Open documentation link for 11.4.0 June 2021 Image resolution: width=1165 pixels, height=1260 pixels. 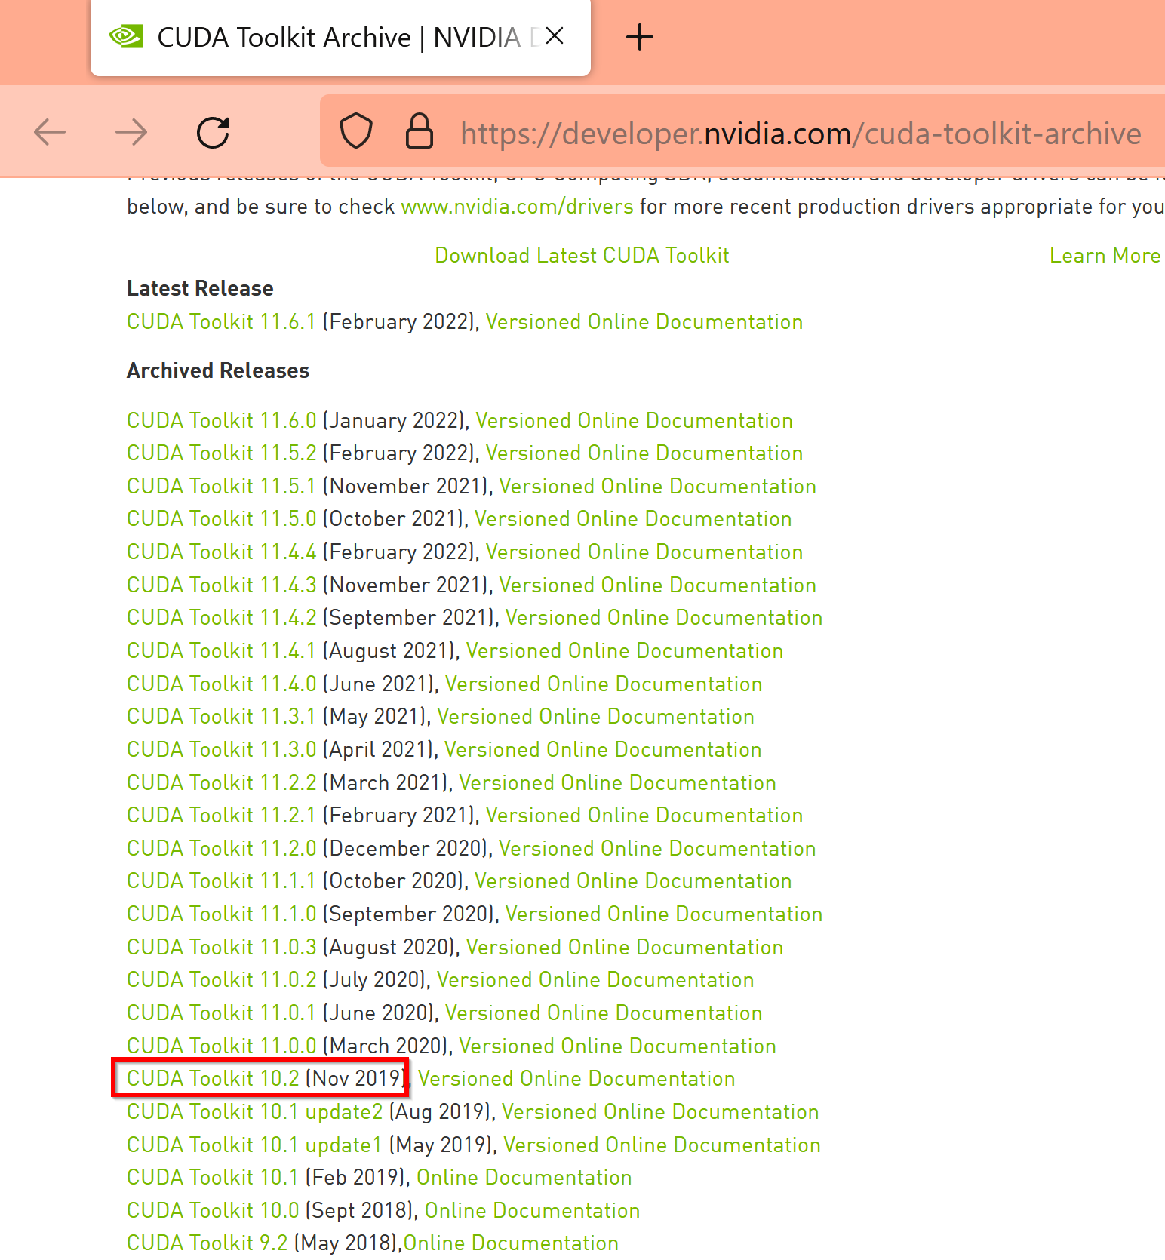point(604,684)
